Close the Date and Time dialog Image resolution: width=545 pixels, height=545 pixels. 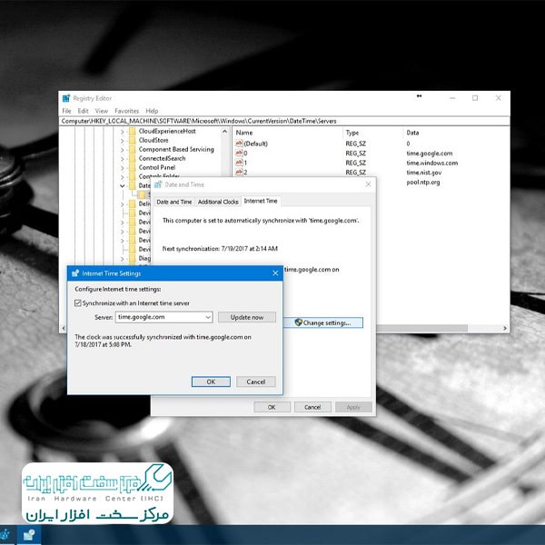pyautogui.click(x=368, y=184)
